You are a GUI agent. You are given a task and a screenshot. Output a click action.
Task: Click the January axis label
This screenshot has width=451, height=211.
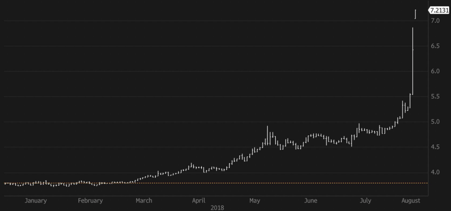coord(36,201)
